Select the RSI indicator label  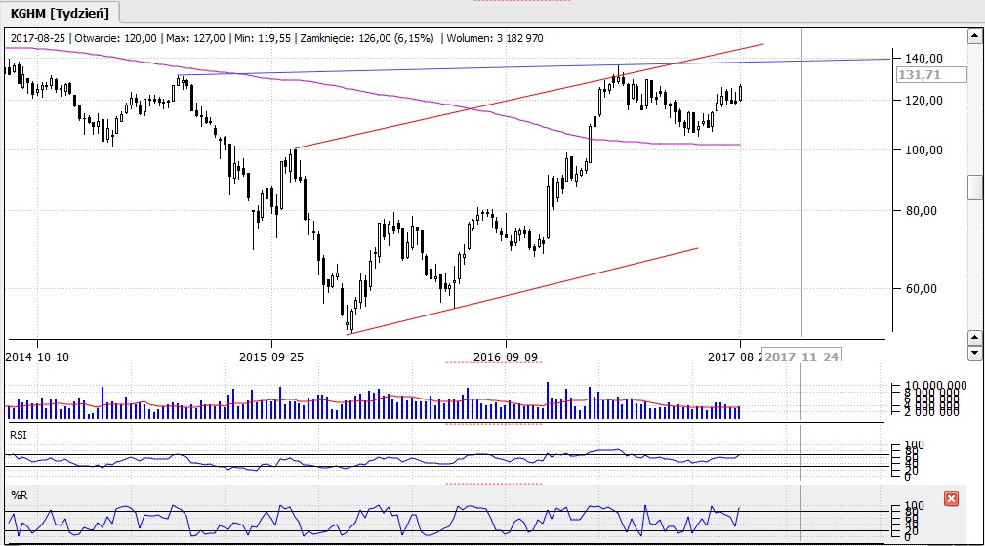(x=18, y=431)
